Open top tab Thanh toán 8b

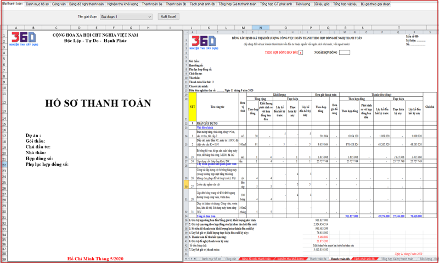tap(176, 4)
